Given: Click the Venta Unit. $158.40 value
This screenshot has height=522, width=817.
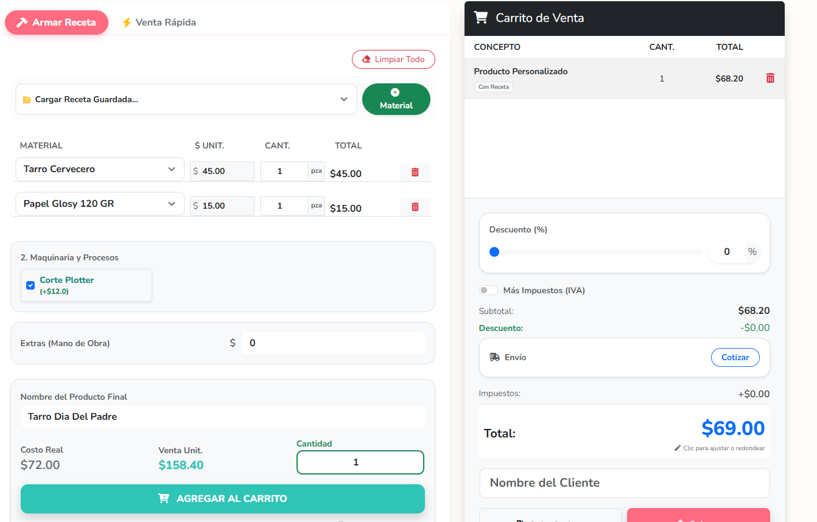Looking at the screenshot, I should click(x=181, y=465).
